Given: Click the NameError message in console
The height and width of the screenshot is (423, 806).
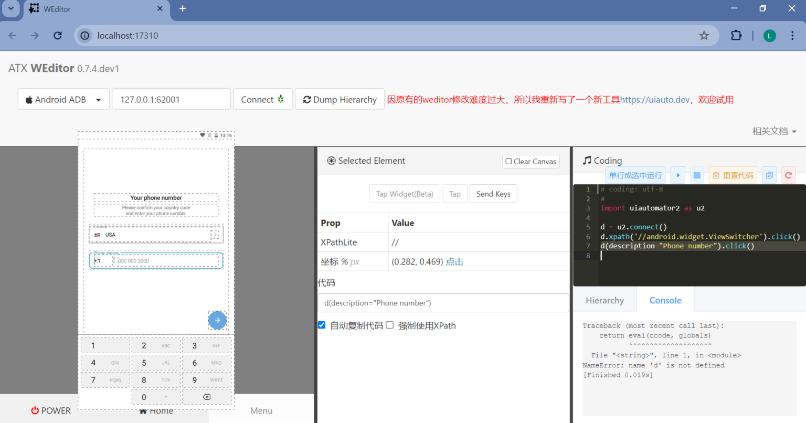Looking at the screenshot, I should (x=653, y=365).
